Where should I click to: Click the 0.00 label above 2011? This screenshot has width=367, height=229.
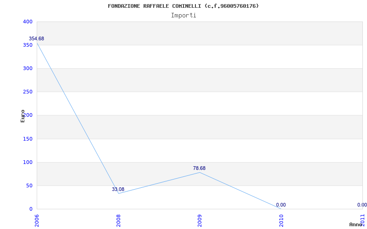click(x=362, y=205)
